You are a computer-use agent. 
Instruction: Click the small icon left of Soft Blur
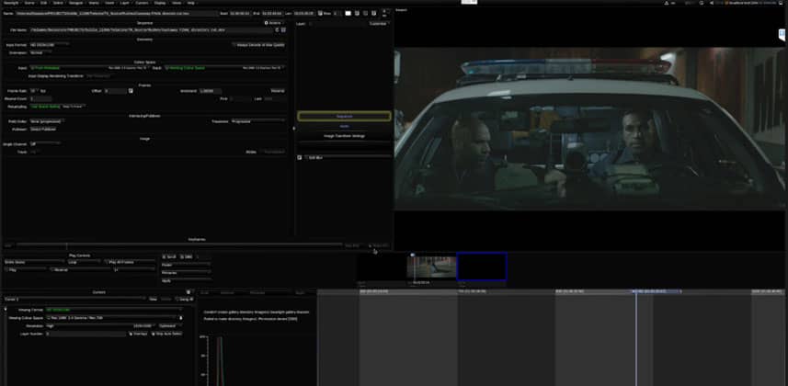(300, 158)
